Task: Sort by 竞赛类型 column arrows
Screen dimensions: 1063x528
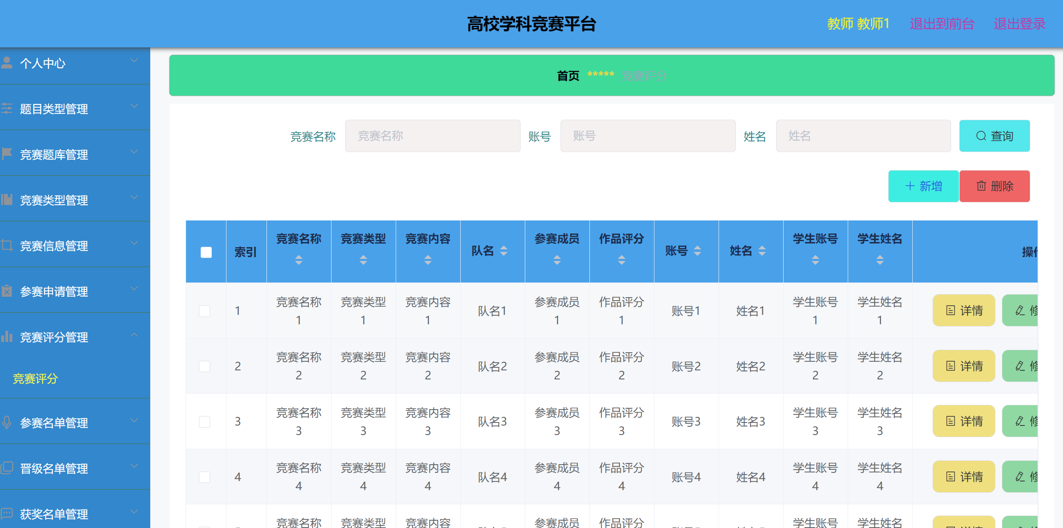Action: coord(363,260)
